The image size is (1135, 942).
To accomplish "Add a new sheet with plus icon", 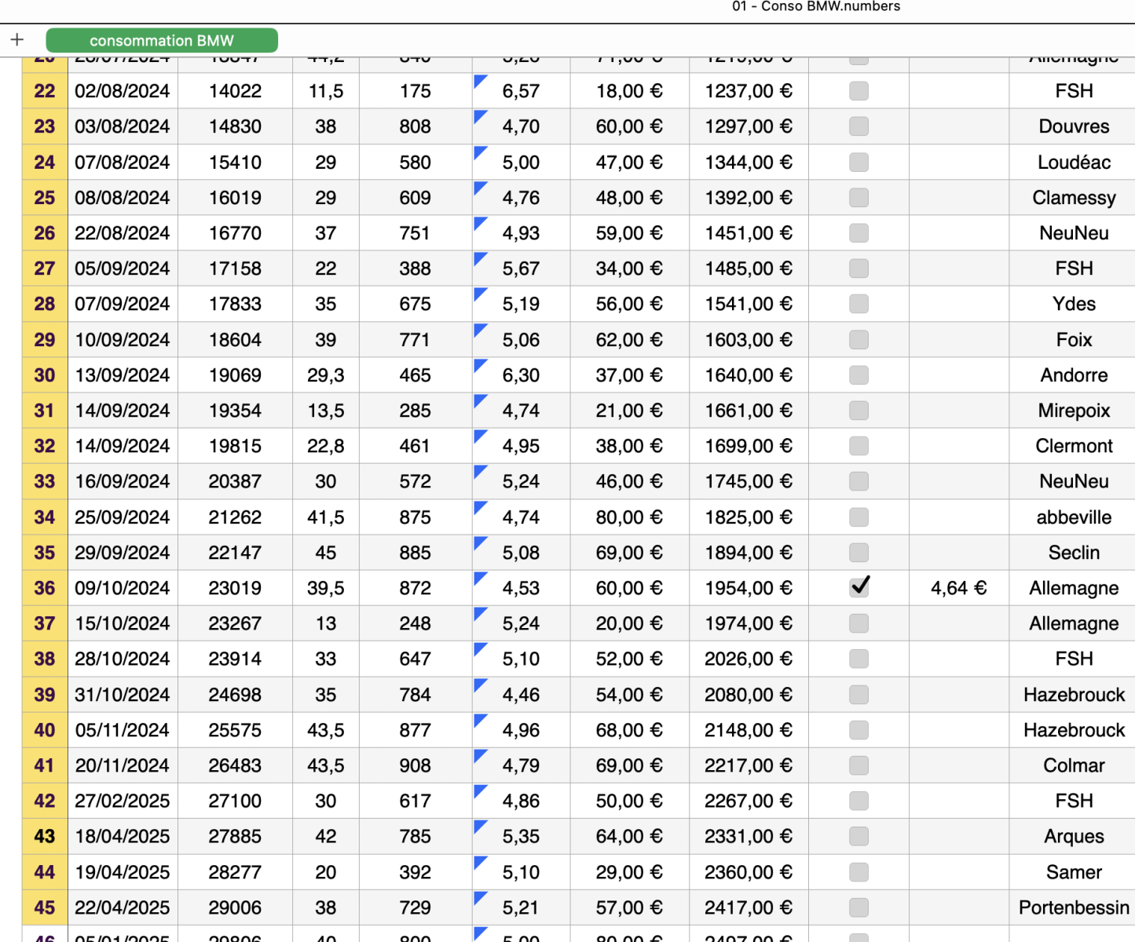I will (x=17, y=39).
